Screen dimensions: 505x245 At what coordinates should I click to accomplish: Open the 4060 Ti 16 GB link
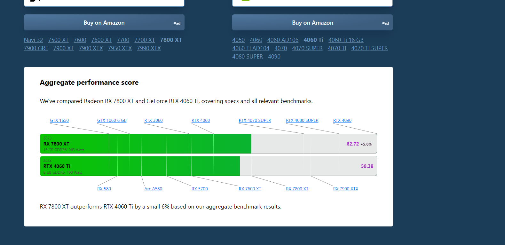(346, 40)
